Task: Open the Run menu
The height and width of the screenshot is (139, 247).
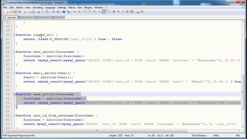Action: click(80, 7)
